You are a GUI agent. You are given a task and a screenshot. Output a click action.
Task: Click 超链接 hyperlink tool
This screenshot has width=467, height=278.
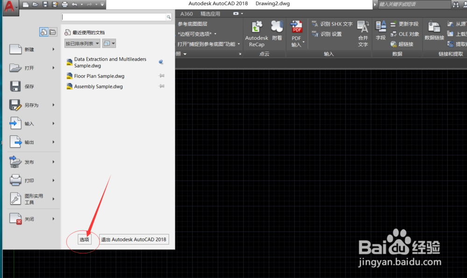click(x=402, y=44)
